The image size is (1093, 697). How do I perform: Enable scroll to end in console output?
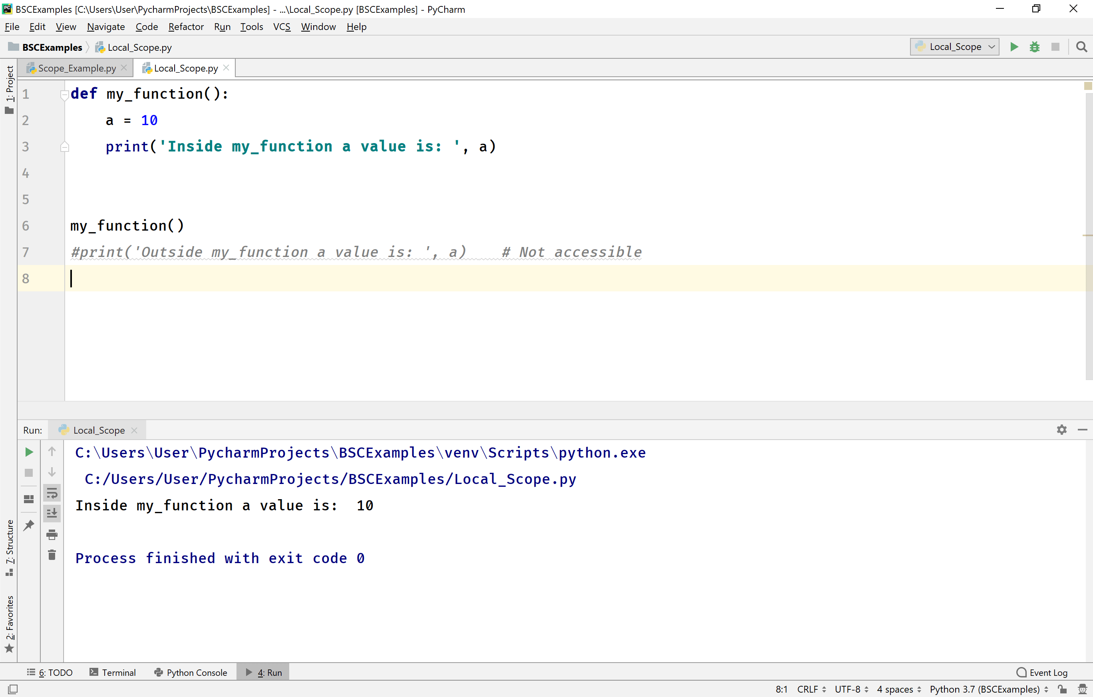[x=52, y=514]
